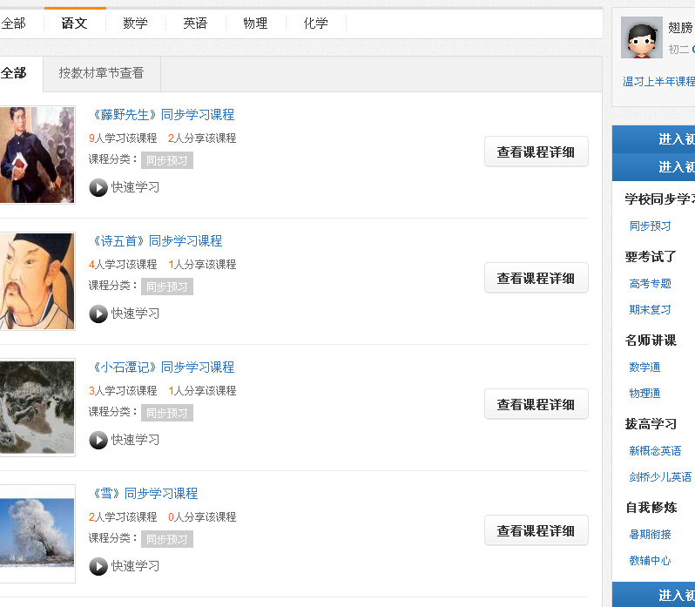This screenshot has height=607, width=695.
Task: Click the user avatar icon
Action: click(x=641, y=38)
